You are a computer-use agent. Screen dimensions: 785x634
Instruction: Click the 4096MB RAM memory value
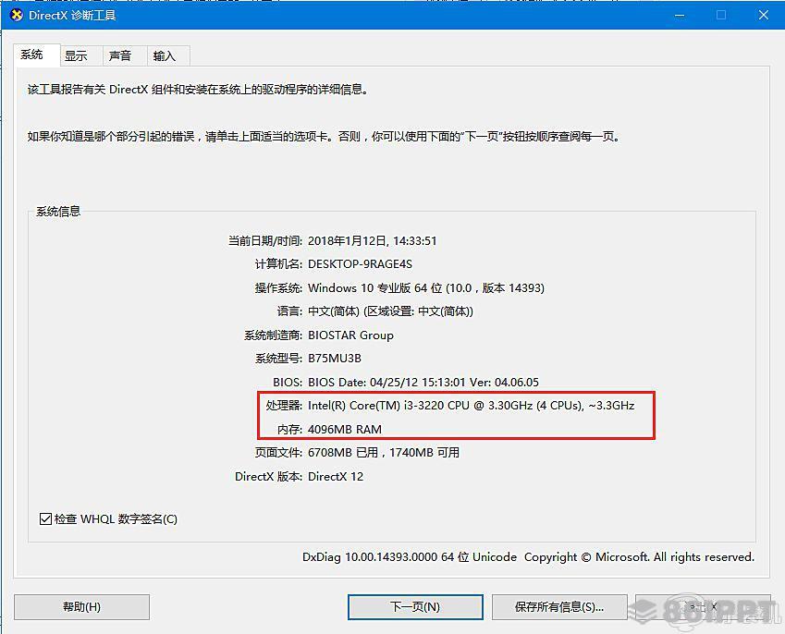345,430
